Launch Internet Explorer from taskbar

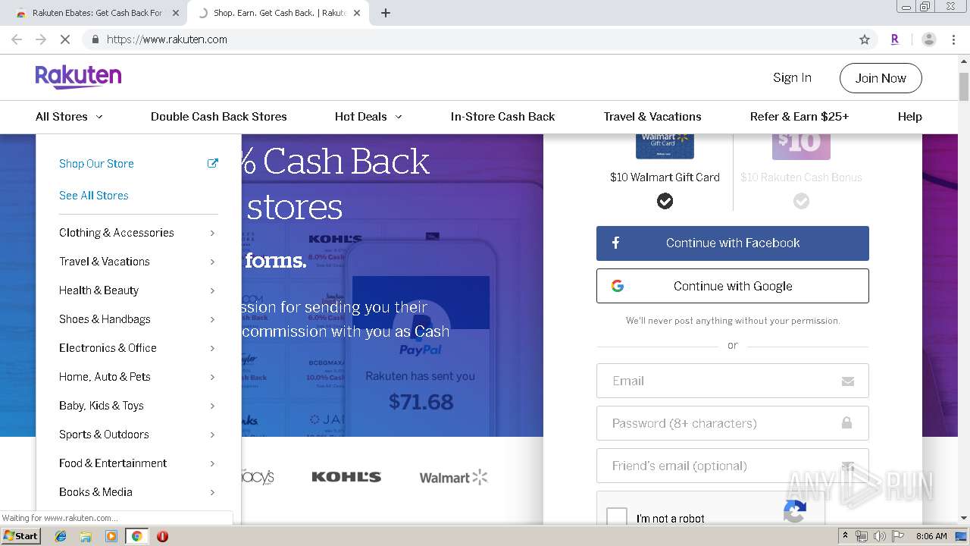tap(61, 536)
